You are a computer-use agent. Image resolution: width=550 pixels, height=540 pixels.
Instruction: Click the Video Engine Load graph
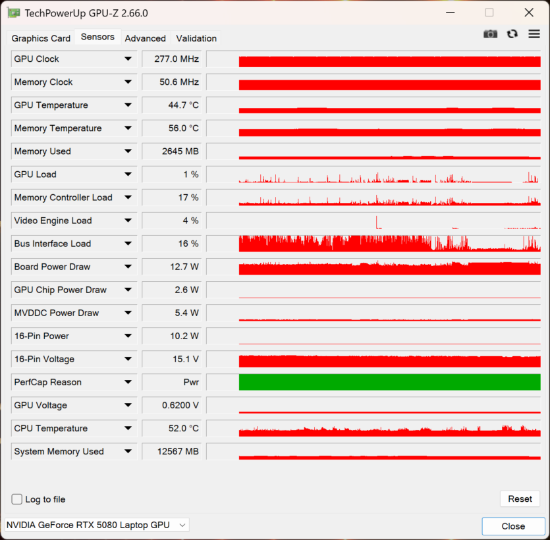coord(373,221)
